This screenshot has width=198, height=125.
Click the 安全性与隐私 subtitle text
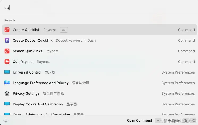[53, 93]
